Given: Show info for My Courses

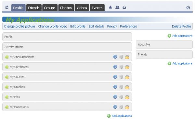Looking at the screenshot, I should tap(115, 77).
